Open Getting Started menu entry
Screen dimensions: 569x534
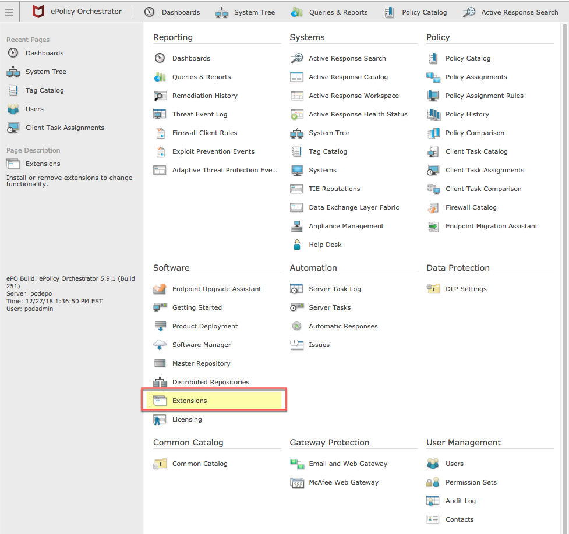(197, 307)
